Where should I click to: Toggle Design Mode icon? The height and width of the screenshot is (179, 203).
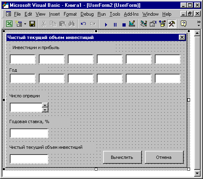pos(132,24)
